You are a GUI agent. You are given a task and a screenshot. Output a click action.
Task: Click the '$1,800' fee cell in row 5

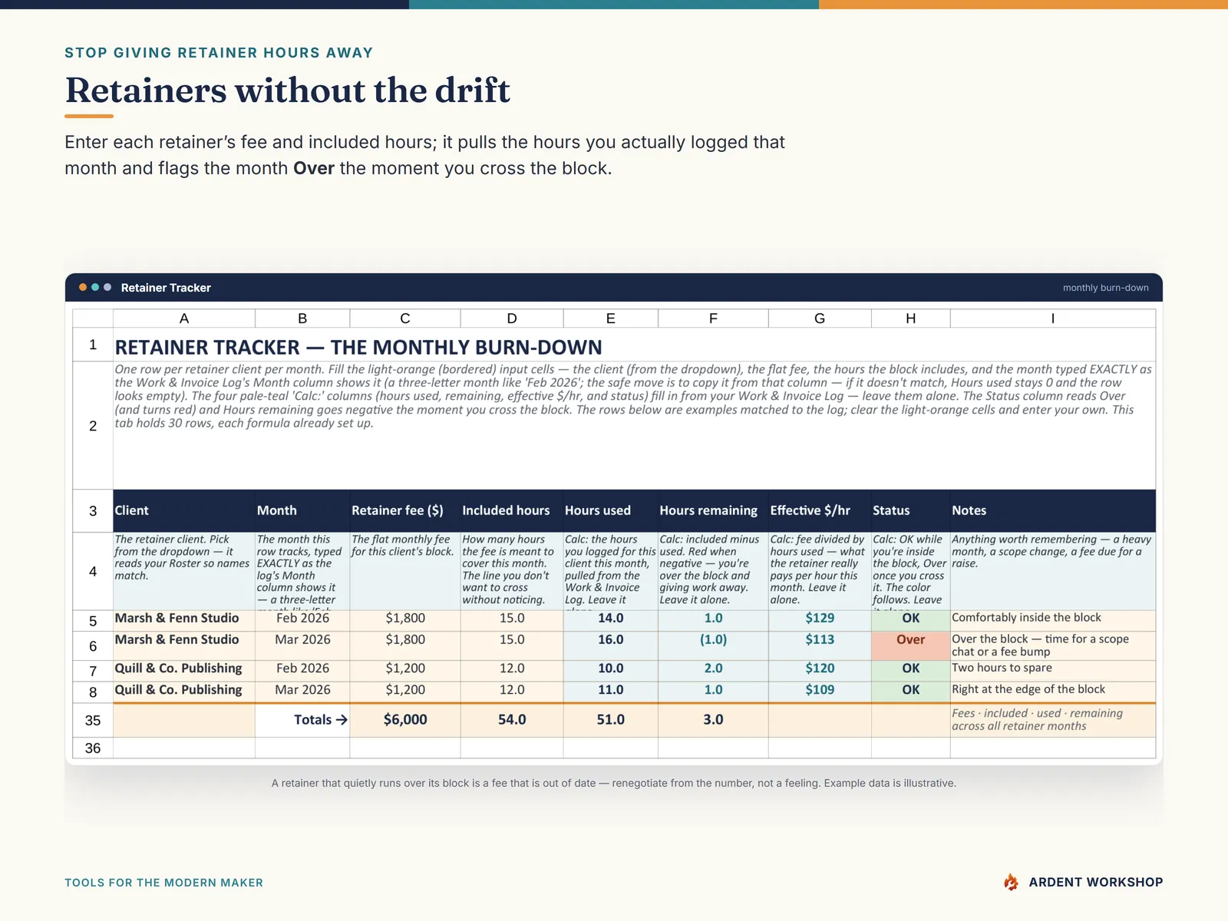405,620
